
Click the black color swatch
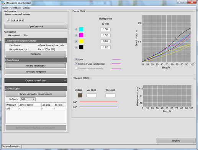point(81,47)
